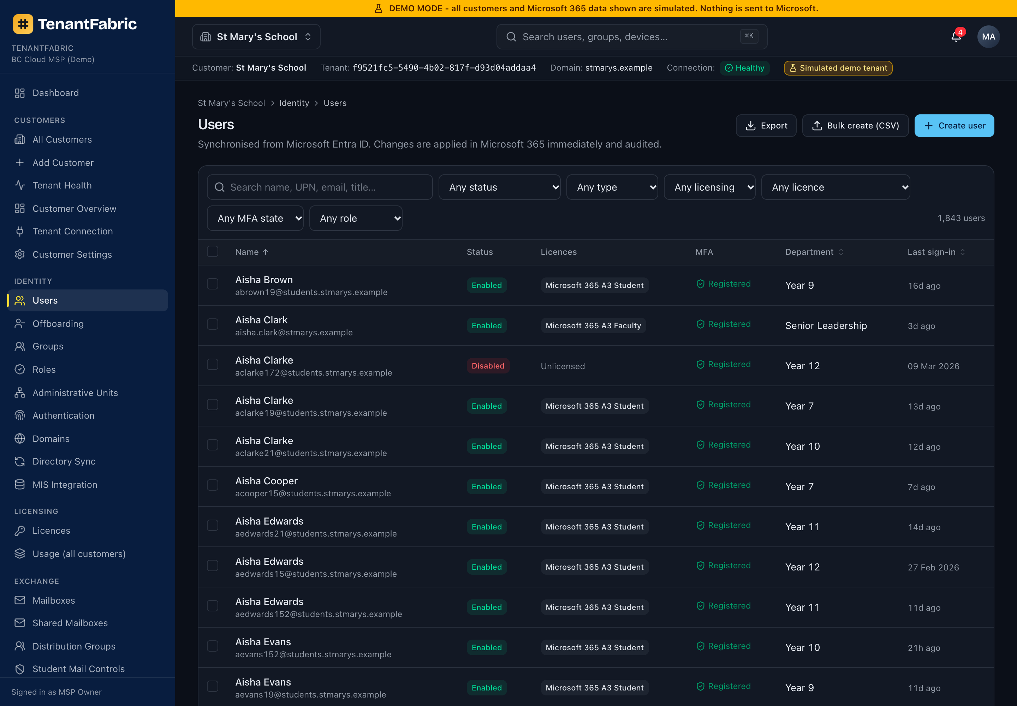This screenshot has height=706, width=1017.
Task: Select the Aisha Brown row checkbox
Action: [x=213, y=284]
